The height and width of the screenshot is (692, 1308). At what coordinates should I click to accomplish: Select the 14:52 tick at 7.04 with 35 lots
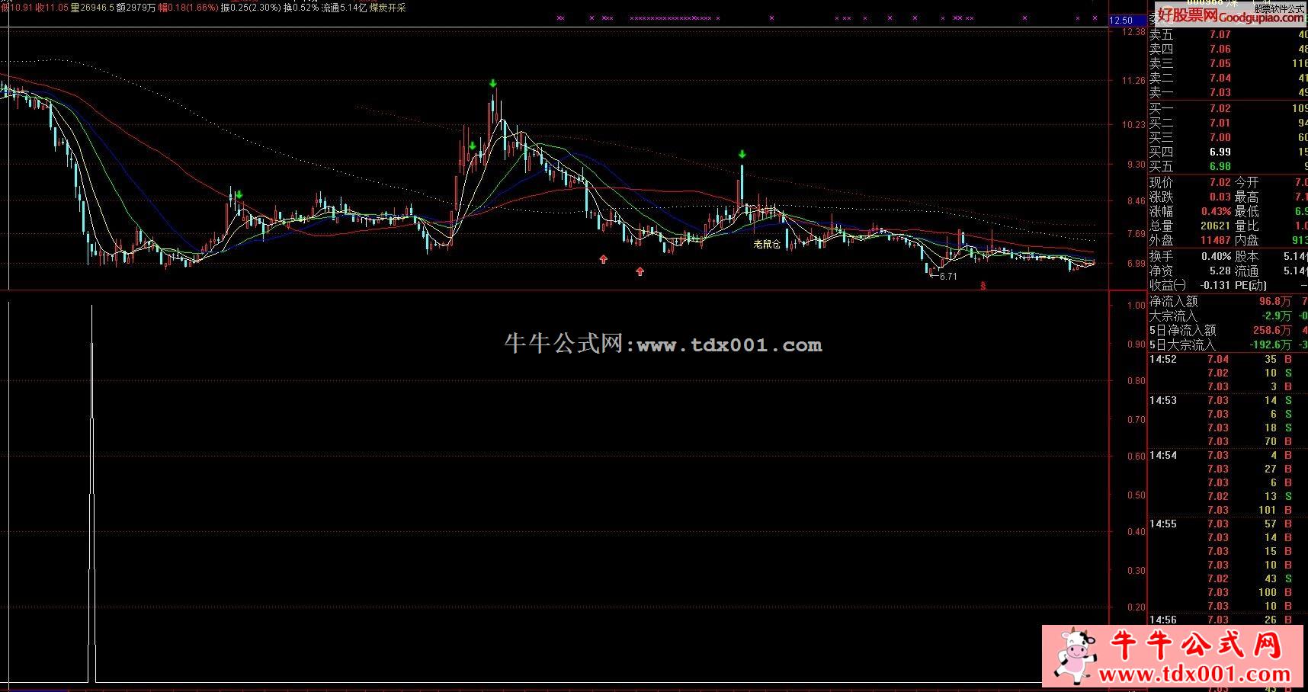point(1228,360)
